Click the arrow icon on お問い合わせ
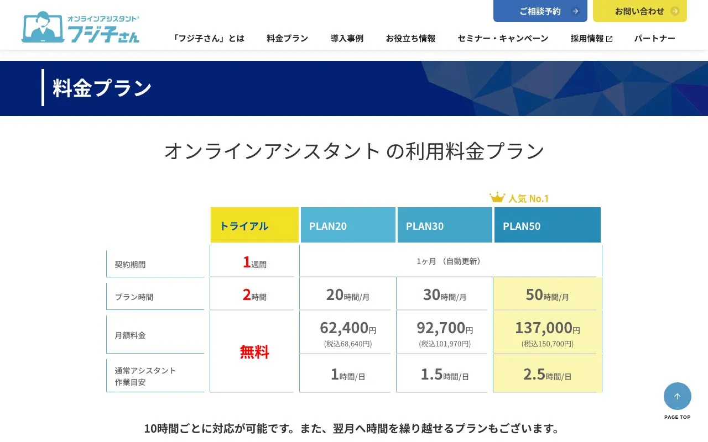 (x=674, y=11)
